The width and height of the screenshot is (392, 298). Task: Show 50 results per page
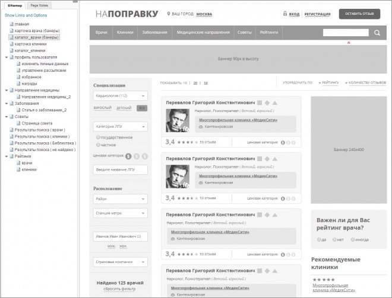[206, 83]
